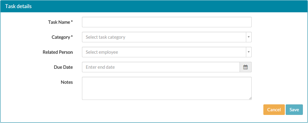Click the 'Enter end date' field
Screen dimensions: 308x123
tap(161, 67)
